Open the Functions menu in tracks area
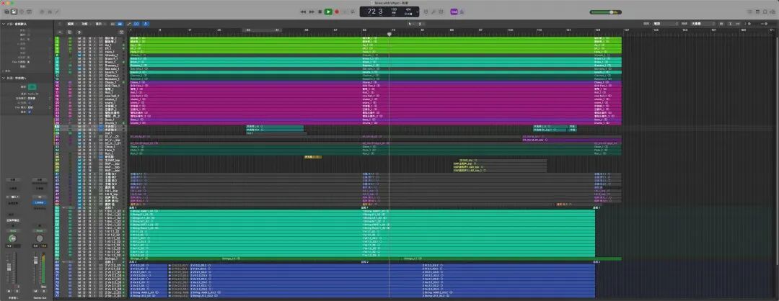779x301 pixels. pos(85,24)
